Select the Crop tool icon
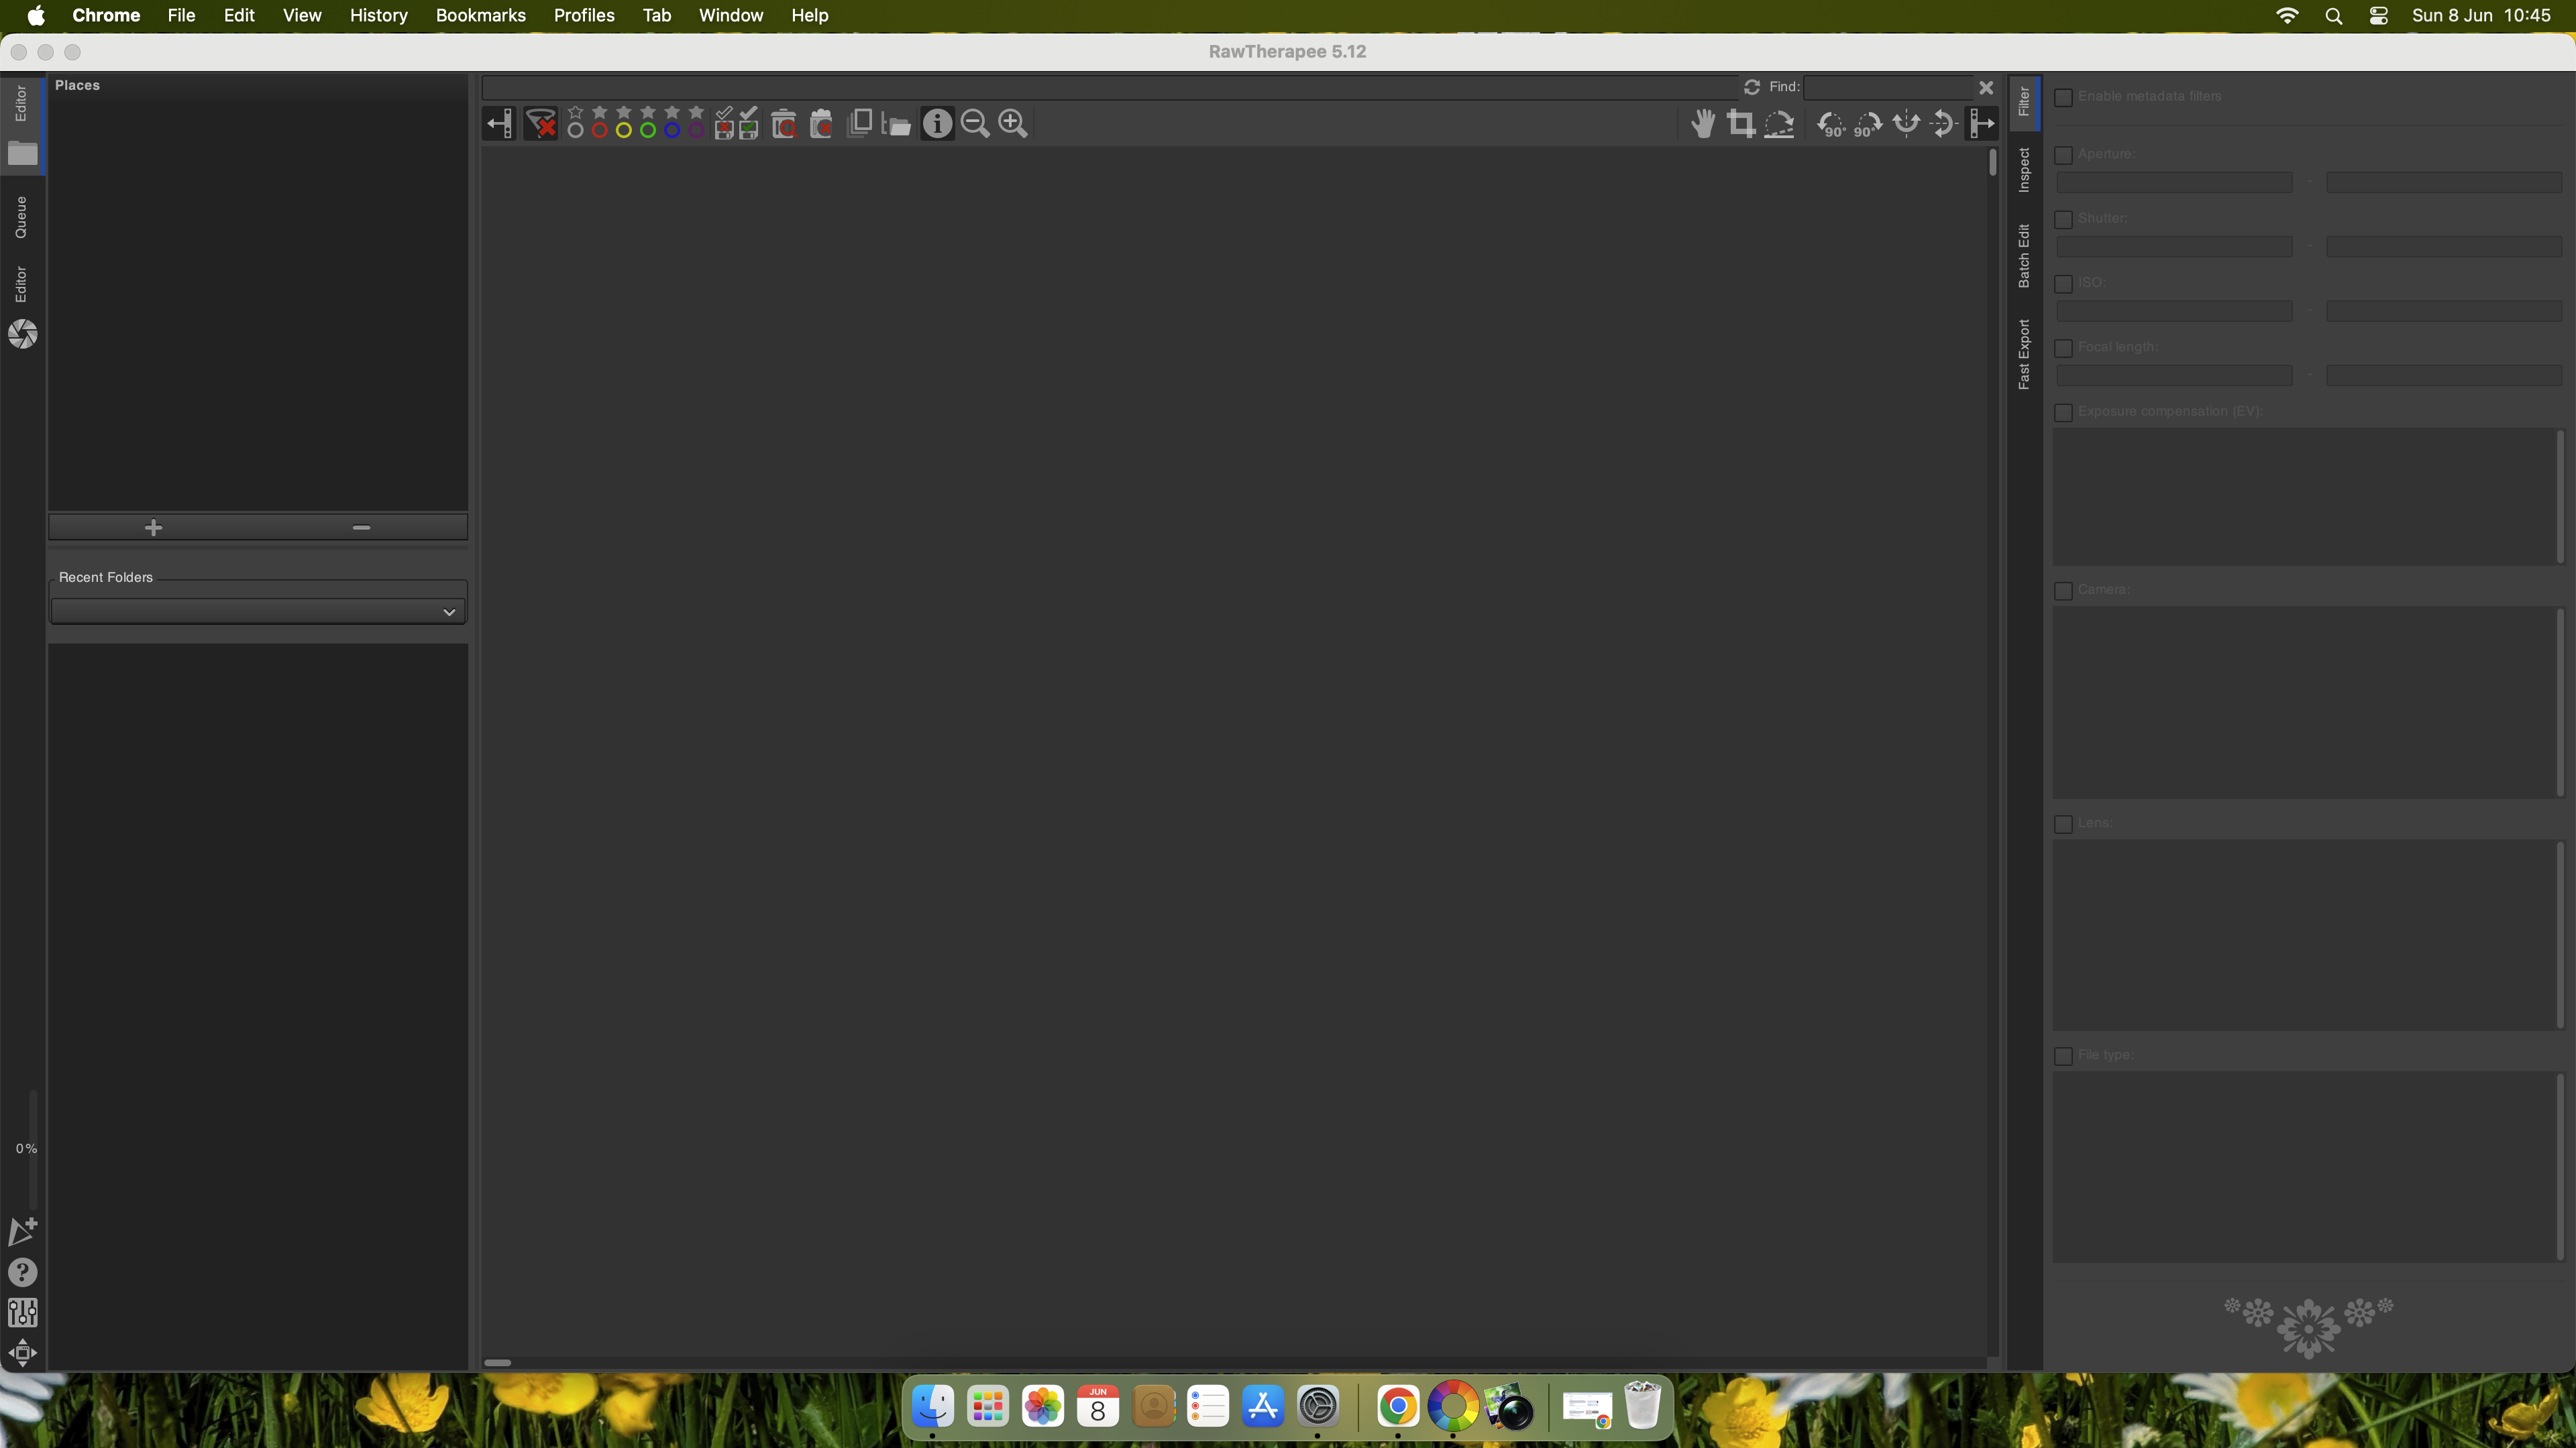 (x=1741, y=124)
